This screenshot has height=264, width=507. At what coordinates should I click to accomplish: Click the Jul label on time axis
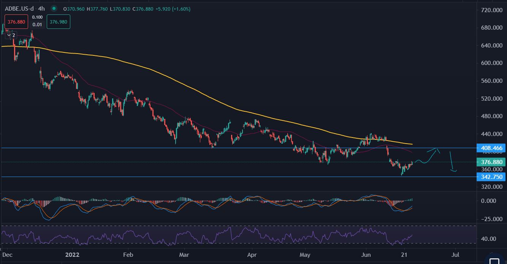[456, 254]
